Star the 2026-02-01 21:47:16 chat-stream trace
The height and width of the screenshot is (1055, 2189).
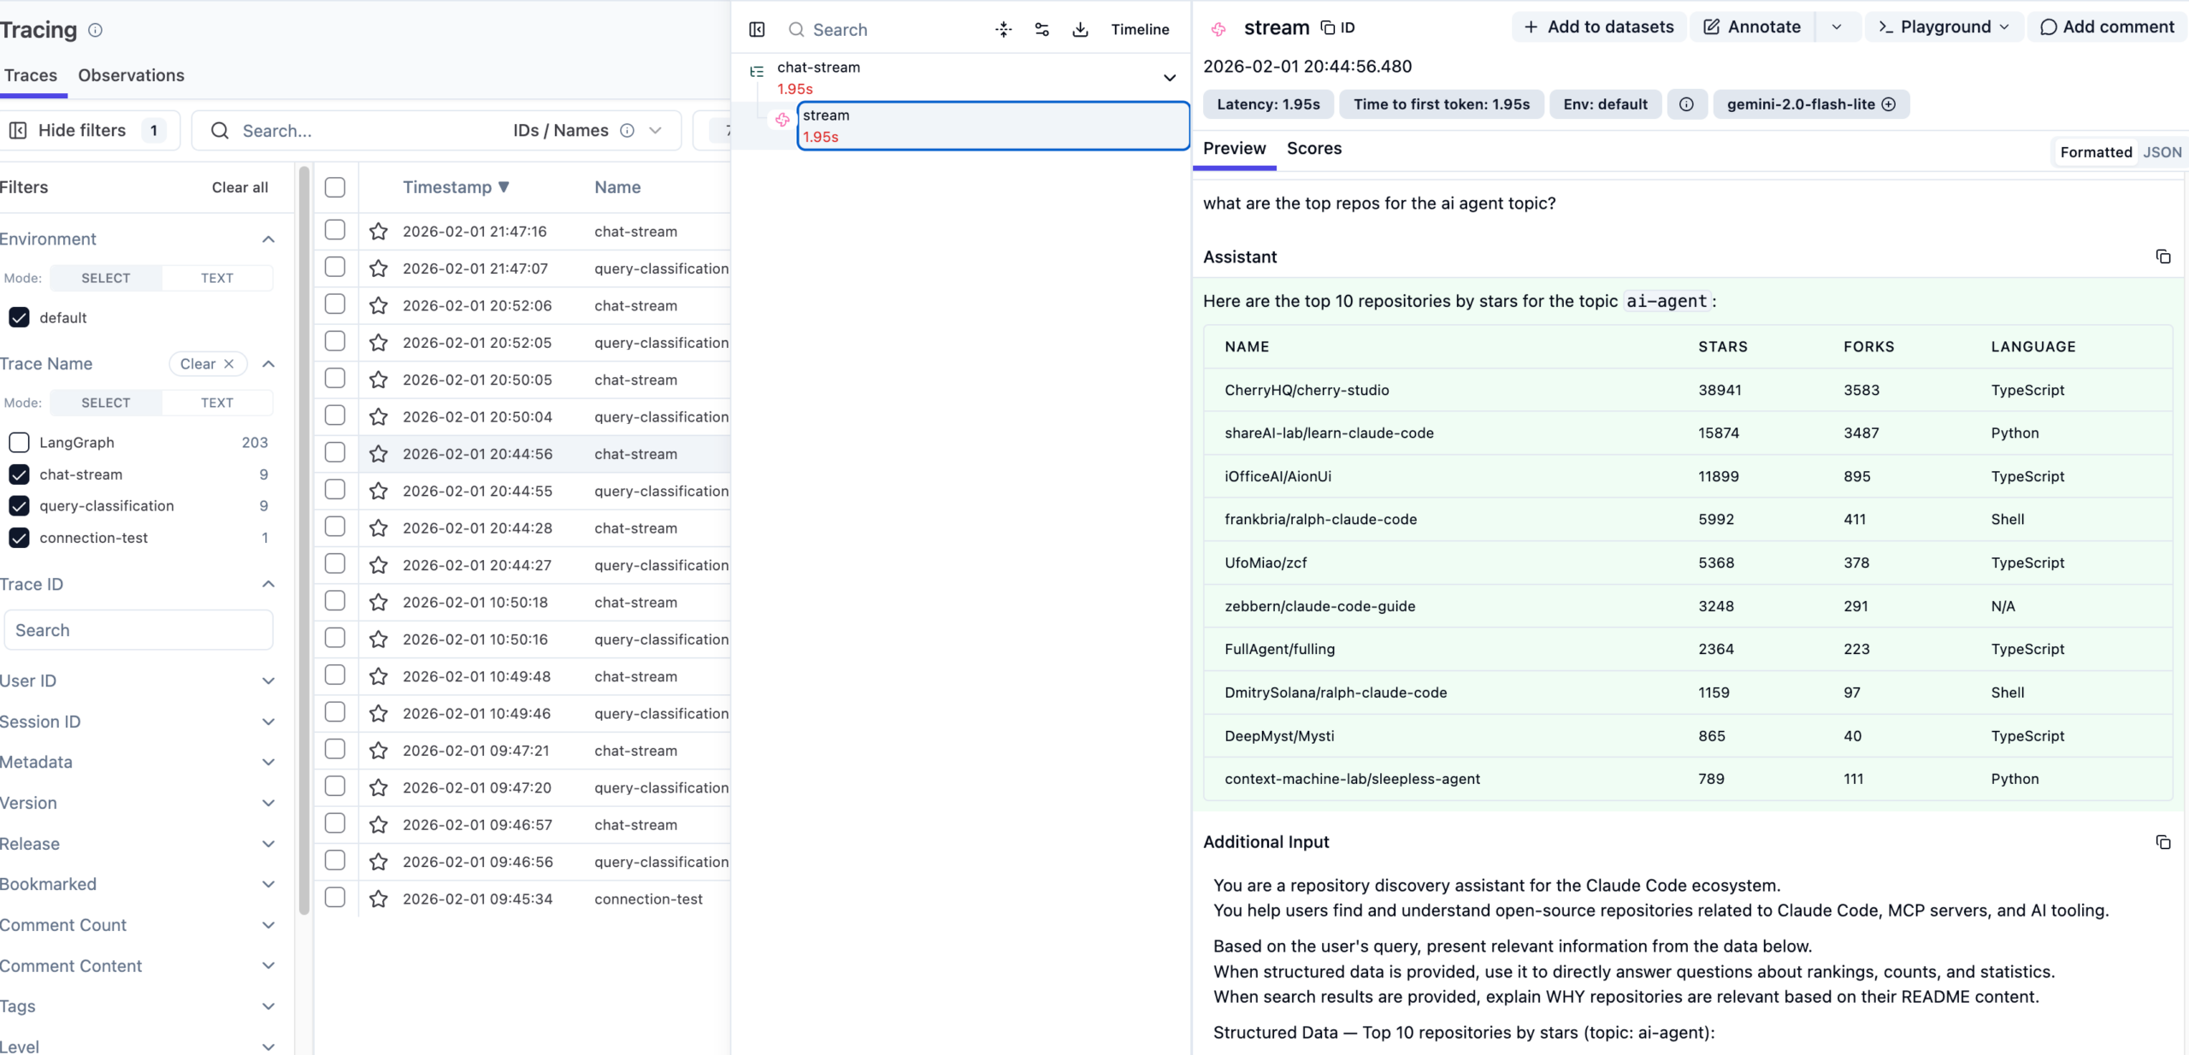[378, 232]
